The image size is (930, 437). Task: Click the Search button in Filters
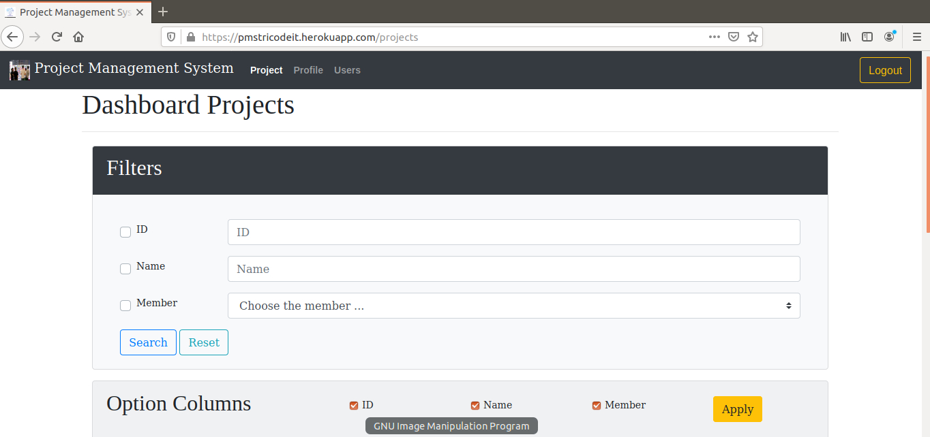(x=148, y=342)
